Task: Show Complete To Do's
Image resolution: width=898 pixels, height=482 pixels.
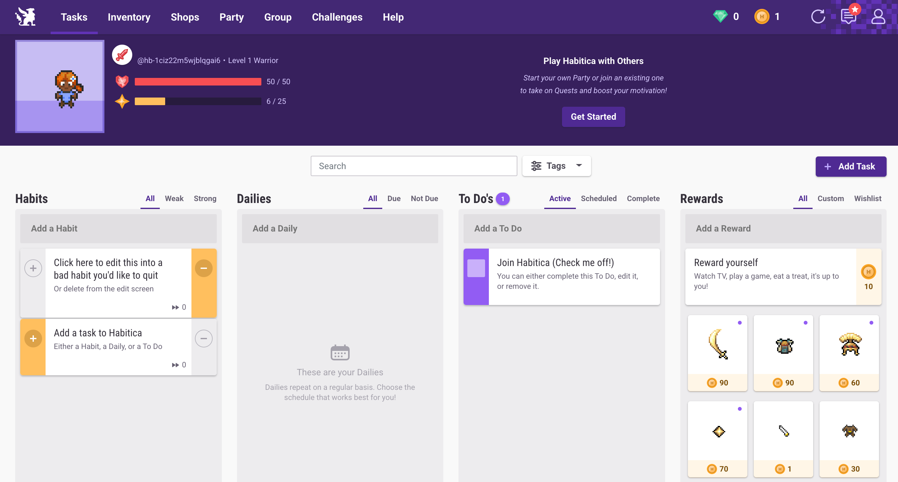Action: 643,198
